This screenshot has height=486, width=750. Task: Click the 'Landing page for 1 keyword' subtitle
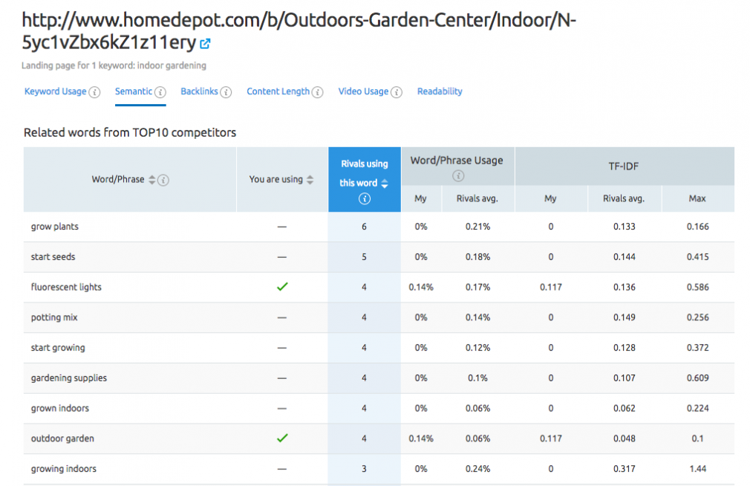(x=114, y=65)
